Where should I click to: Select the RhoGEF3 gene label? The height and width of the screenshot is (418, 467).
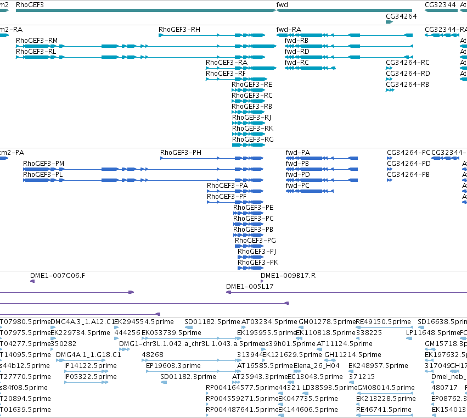30,5
